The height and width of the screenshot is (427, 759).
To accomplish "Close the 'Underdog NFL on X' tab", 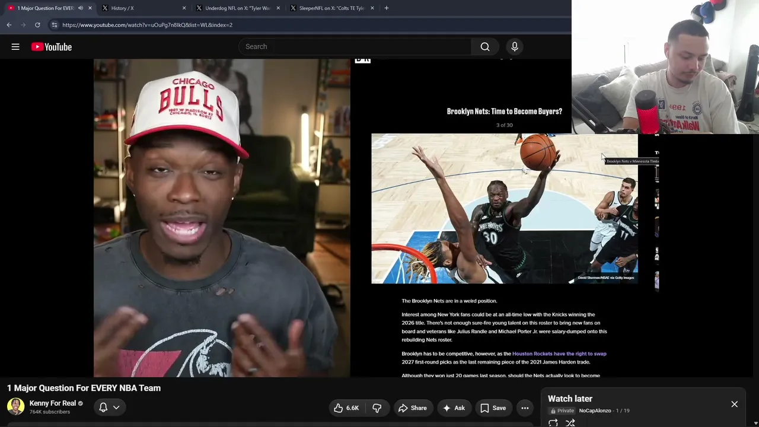I will (278, 8).
